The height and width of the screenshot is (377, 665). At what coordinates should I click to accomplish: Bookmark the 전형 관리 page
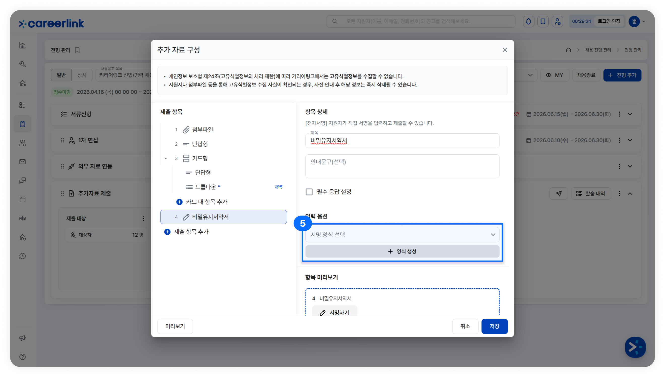tap(77, 50)
